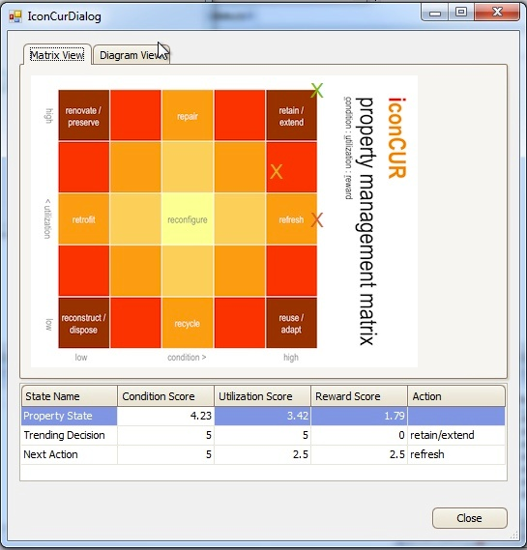Viewport: 527px width, 550px height.
Task: Select the Trending Decision row
Action: point(263,435)
